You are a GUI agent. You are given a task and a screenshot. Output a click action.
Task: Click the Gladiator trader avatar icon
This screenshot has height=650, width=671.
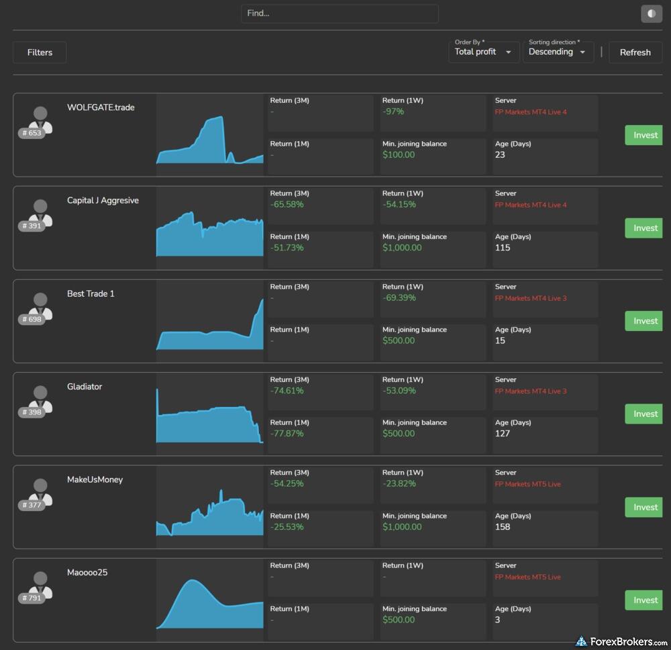point(40,398)
